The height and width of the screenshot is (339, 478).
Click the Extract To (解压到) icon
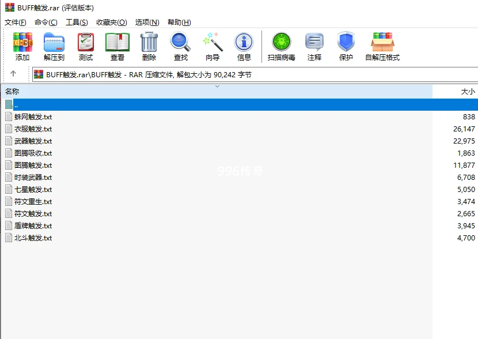(54, 42)
